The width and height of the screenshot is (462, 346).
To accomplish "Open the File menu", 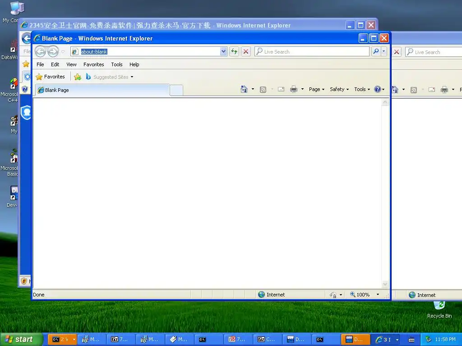I will tap(40, 64).
